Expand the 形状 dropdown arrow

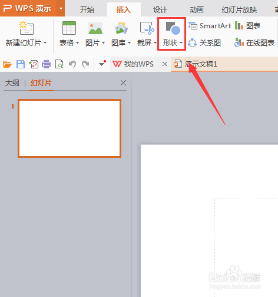(181, 42)
